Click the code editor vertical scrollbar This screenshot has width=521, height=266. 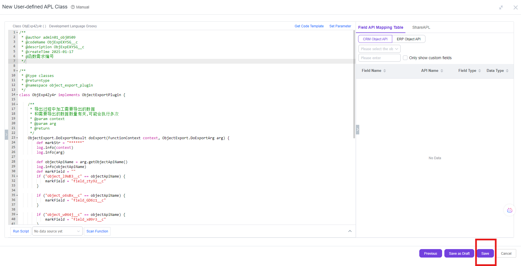coord(354,85)
